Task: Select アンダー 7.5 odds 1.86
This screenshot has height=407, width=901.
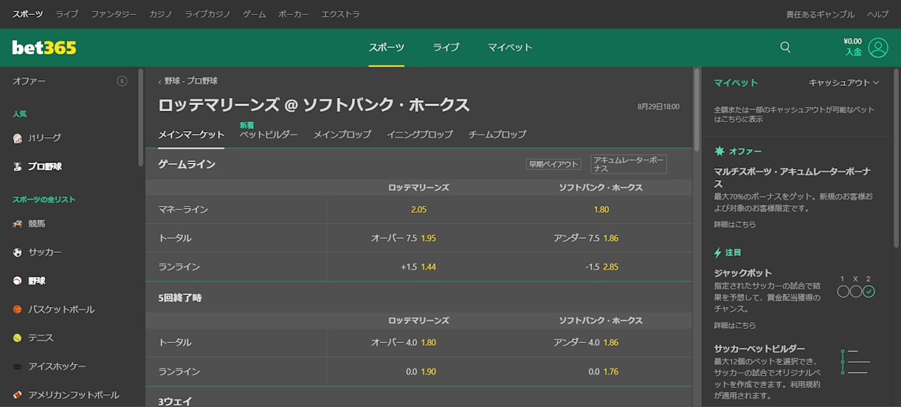Action: 601,238
